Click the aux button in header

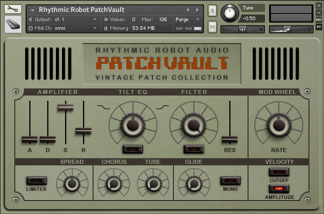click(x=319, y=19)
